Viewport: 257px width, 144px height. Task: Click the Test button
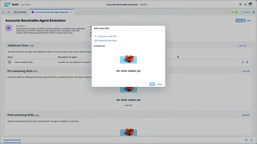(234, 12)
